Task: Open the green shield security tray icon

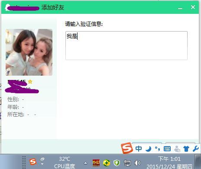Action: (117, 163)
